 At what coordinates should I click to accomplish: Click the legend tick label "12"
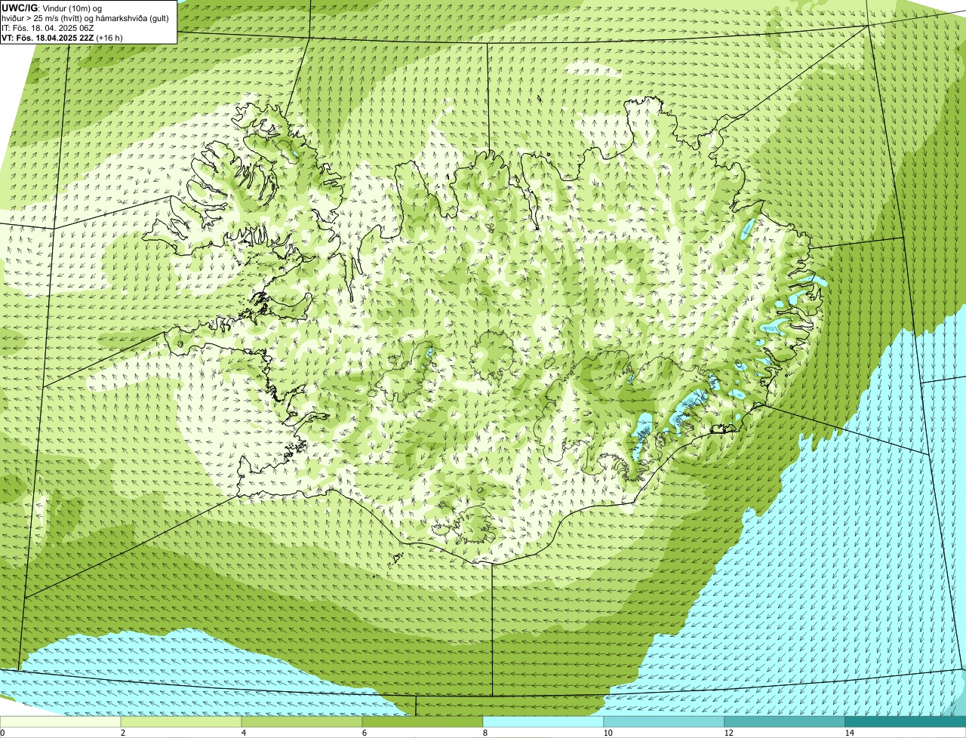click(728, 733)
